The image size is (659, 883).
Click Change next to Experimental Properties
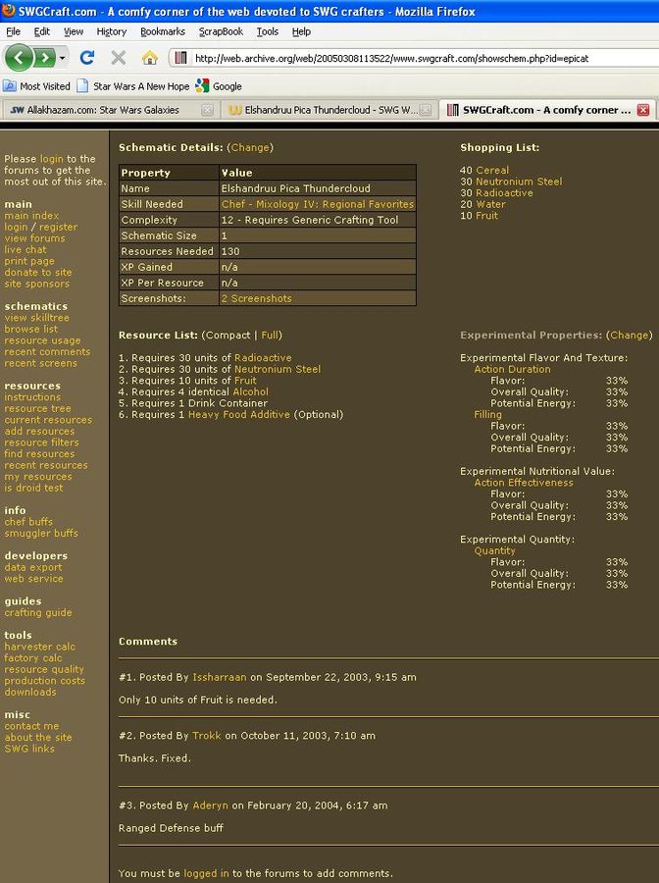629,336
